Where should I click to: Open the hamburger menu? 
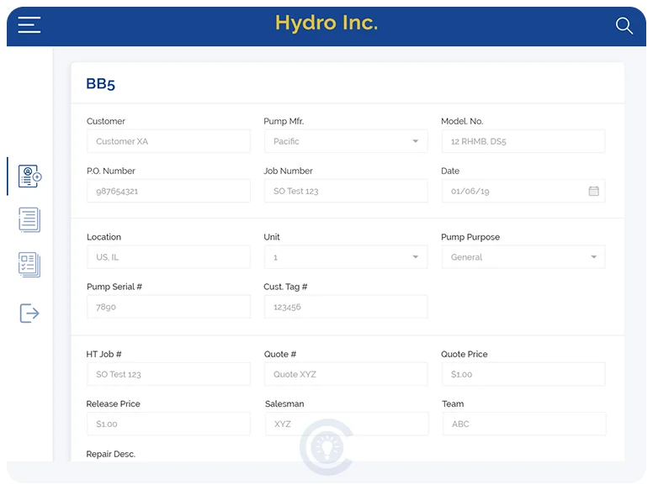click(29, 25)
